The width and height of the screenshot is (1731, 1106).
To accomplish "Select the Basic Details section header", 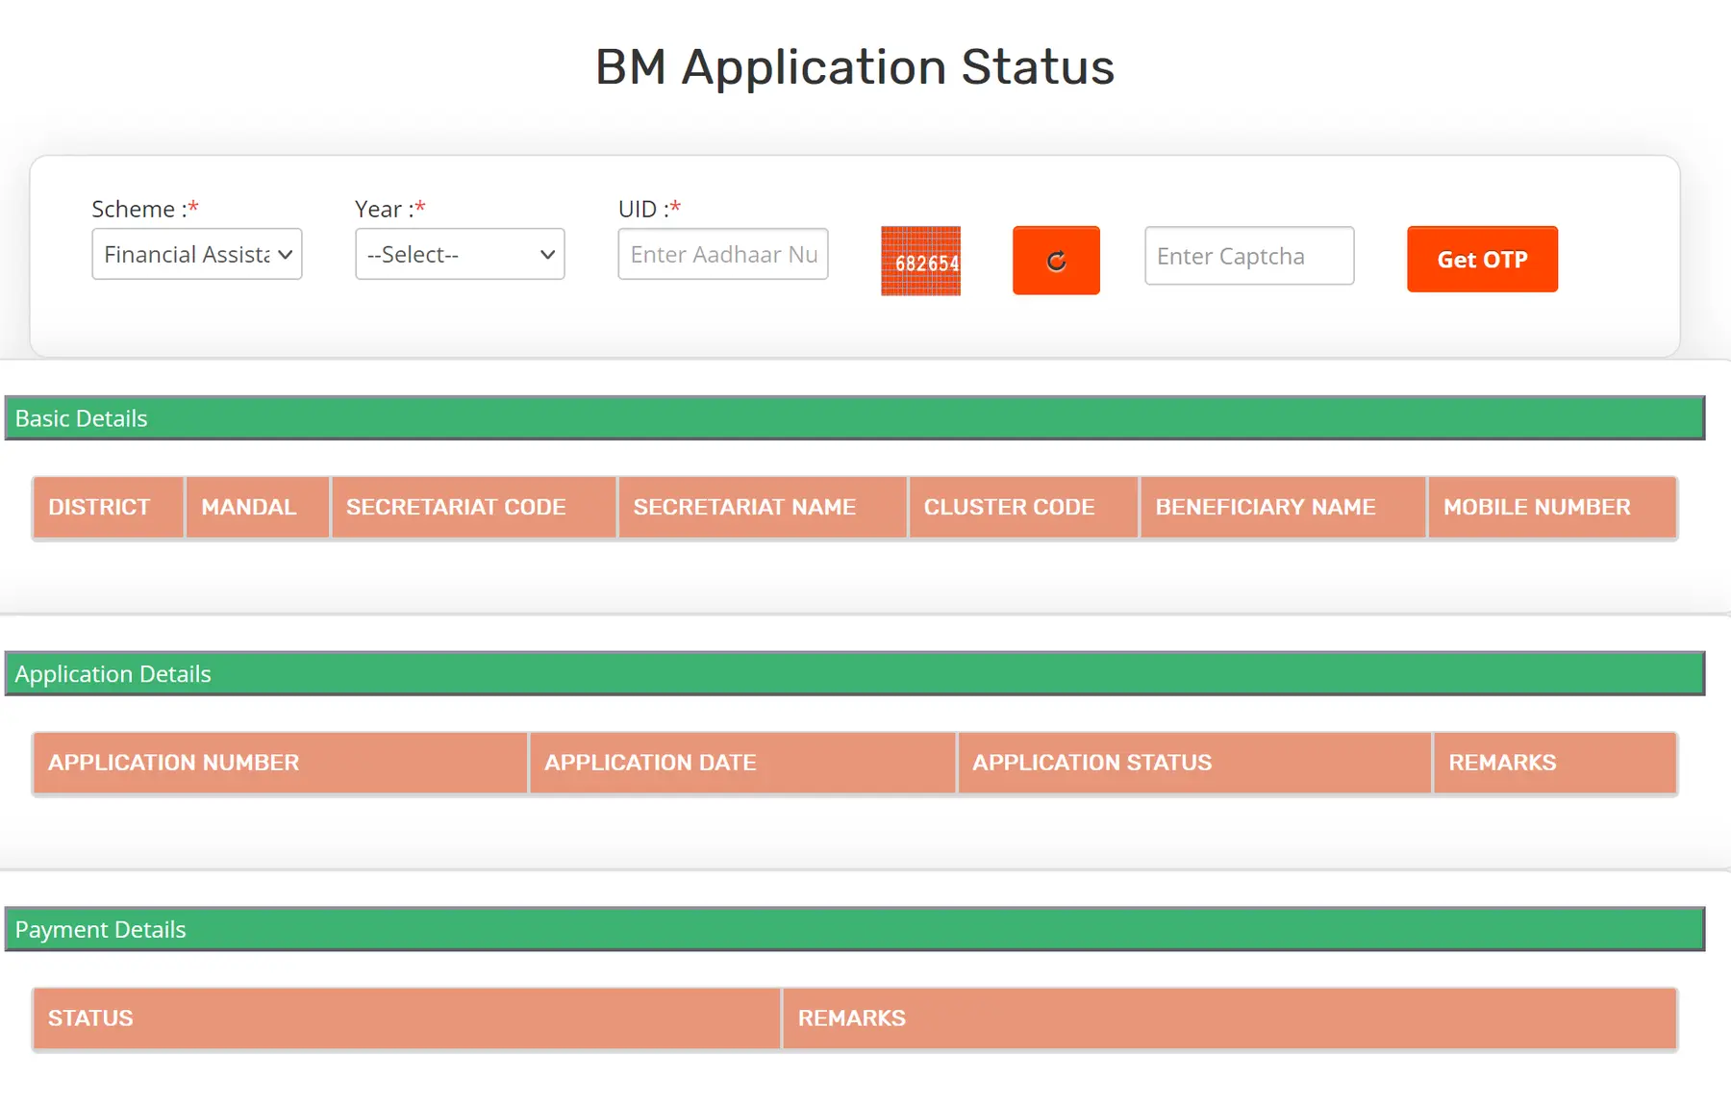I will click(x=81, y=417).
